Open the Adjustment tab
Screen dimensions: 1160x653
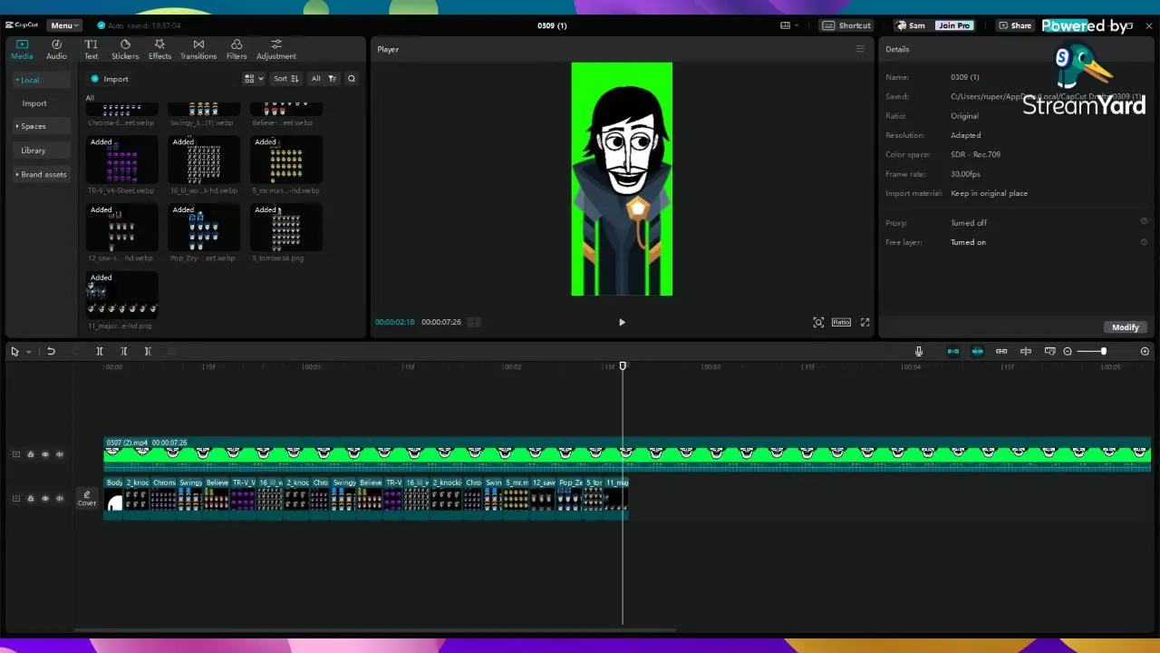coord(276,49)
